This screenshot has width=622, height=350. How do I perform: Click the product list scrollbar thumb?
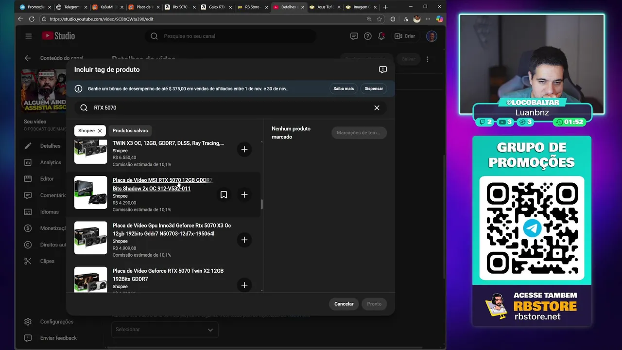tap(262, 204)
